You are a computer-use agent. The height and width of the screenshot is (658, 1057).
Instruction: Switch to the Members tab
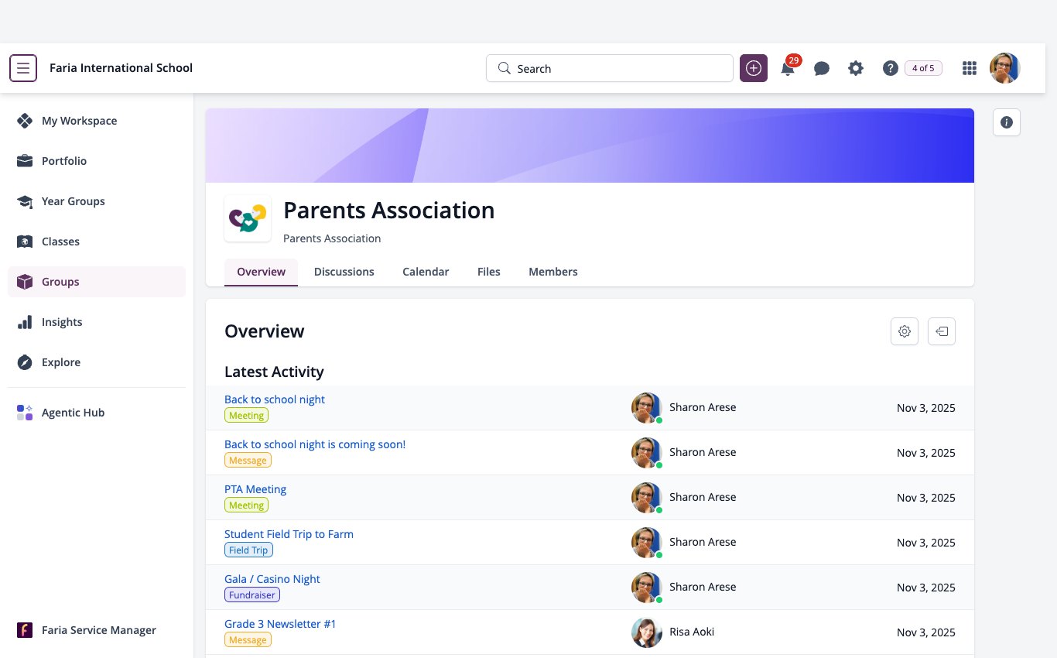(x=553, y=272)
